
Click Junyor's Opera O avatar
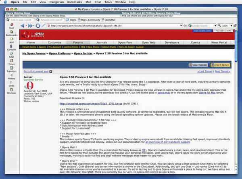pos(29,85)
